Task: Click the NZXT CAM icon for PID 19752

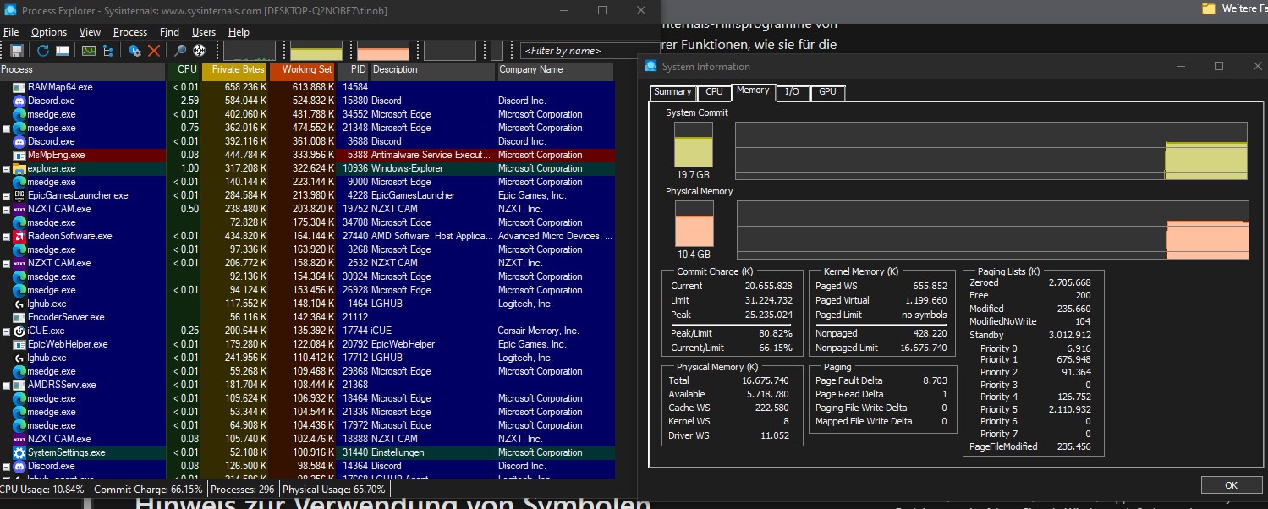Action: (x=19, y=209)
